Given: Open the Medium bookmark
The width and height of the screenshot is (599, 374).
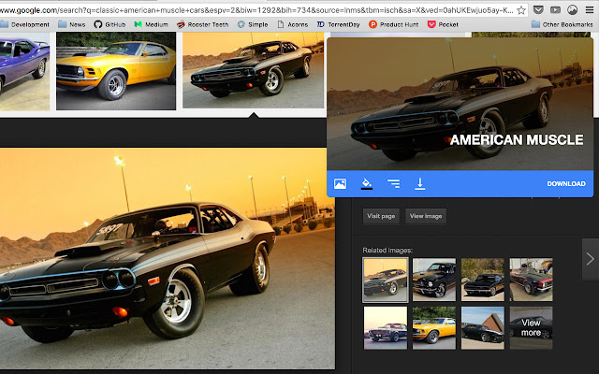Looking at the screenshot, I should click(x=152, y=24).
